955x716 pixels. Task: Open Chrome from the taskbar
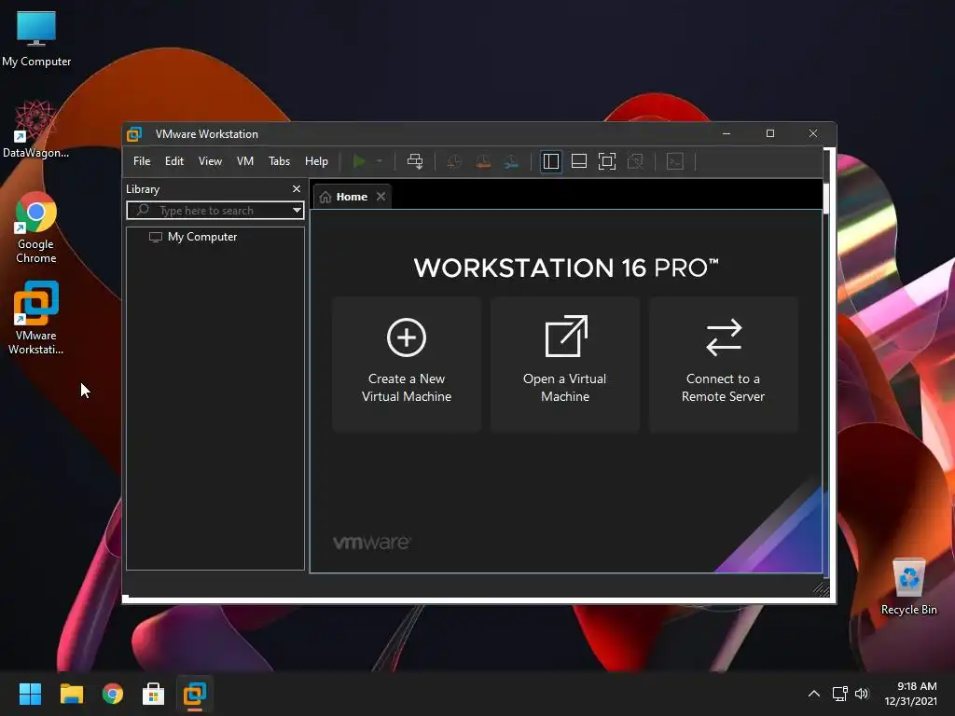pos(113,694)
